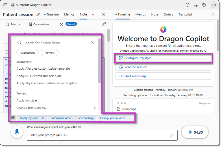Click the version history clock icon
222x148 pixels.
[61, 24]
